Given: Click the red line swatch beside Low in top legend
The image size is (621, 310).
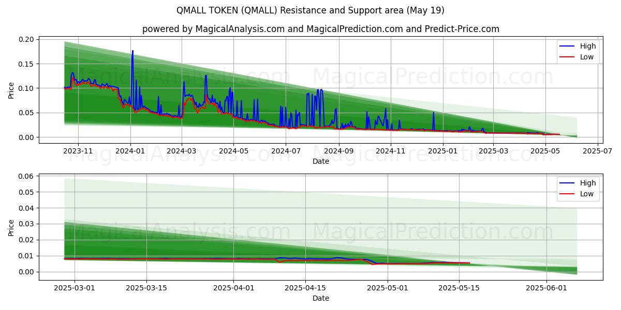Looking at the screenshot, I should pyautogui.click(x=568, y=57).
